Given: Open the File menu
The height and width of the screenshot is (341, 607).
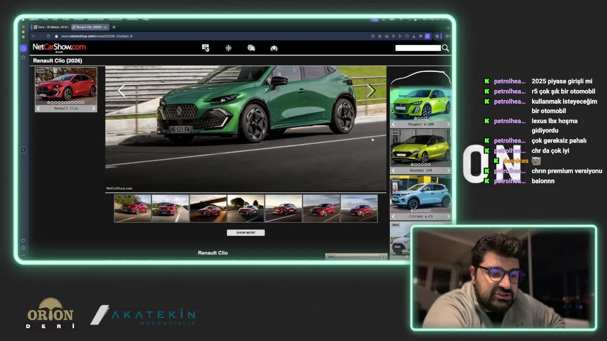Looking at the screenshot, I should click(x=45, y=19).
